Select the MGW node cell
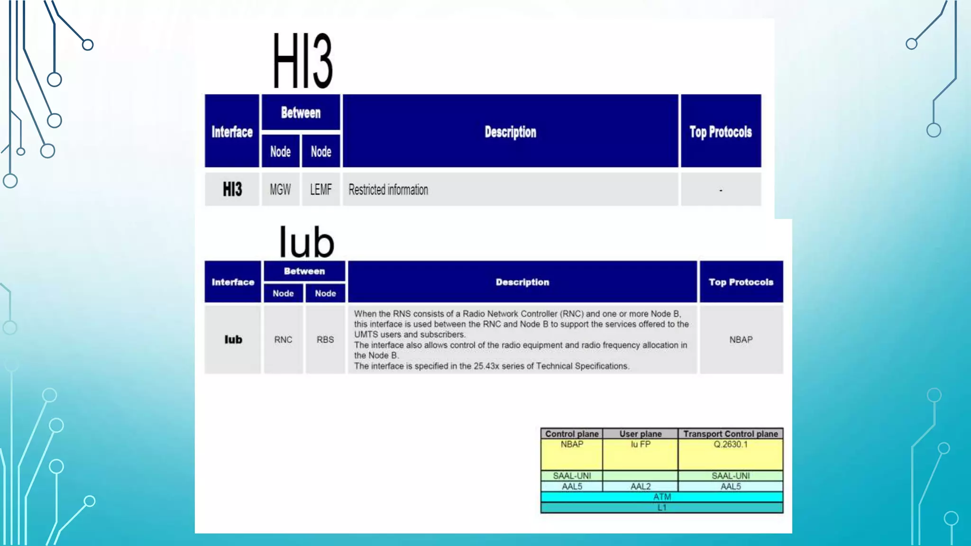The width and height of the screenshot is (971, 546). (x=280, y=190)
